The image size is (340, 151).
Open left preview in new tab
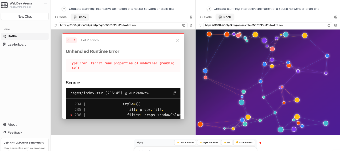pos(191,25)
